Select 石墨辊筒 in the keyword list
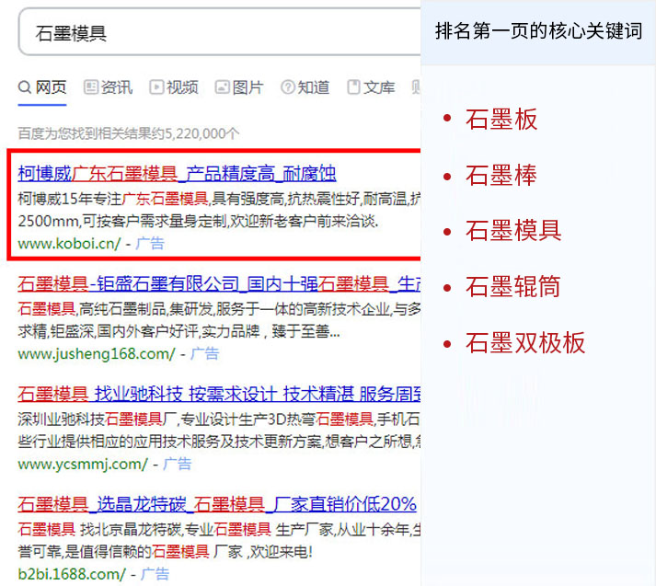The image size is (656, 586). coord(513,287)
